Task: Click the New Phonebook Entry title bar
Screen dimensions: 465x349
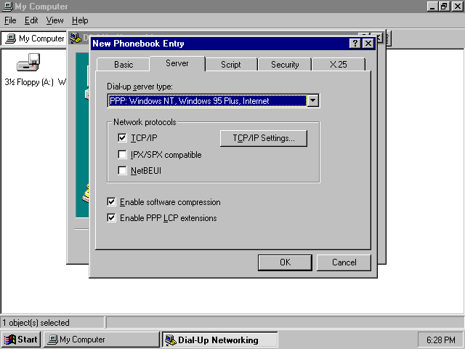Action: [x=219, y=44]
